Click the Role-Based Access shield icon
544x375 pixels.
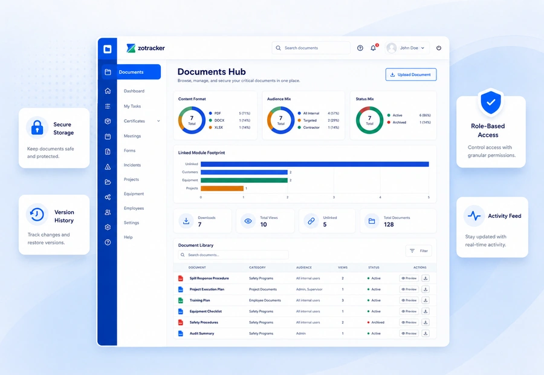(x=491, y=102)
